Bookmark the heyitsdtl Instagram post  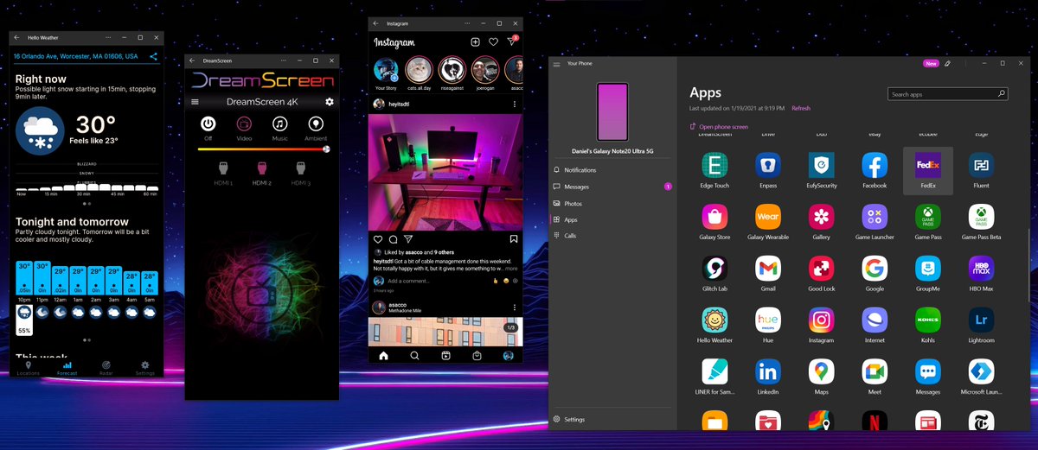pos(514,238)
